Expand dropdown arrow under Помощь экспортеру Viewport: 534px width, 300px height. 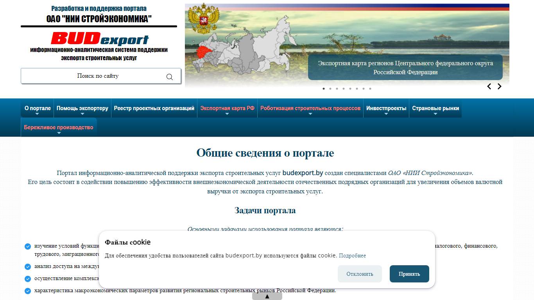pyautogui.click(x=82, y=114)
